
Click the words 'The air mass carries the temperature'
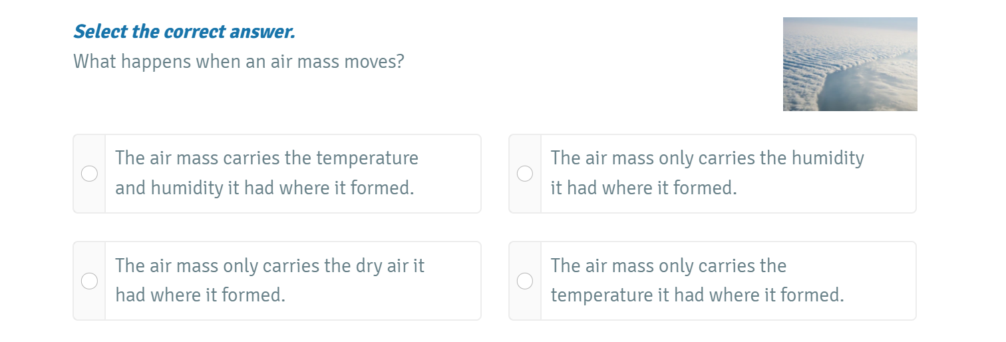point(267,158)
